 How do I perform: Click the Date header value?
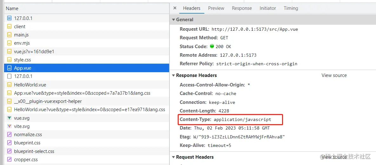232,128
